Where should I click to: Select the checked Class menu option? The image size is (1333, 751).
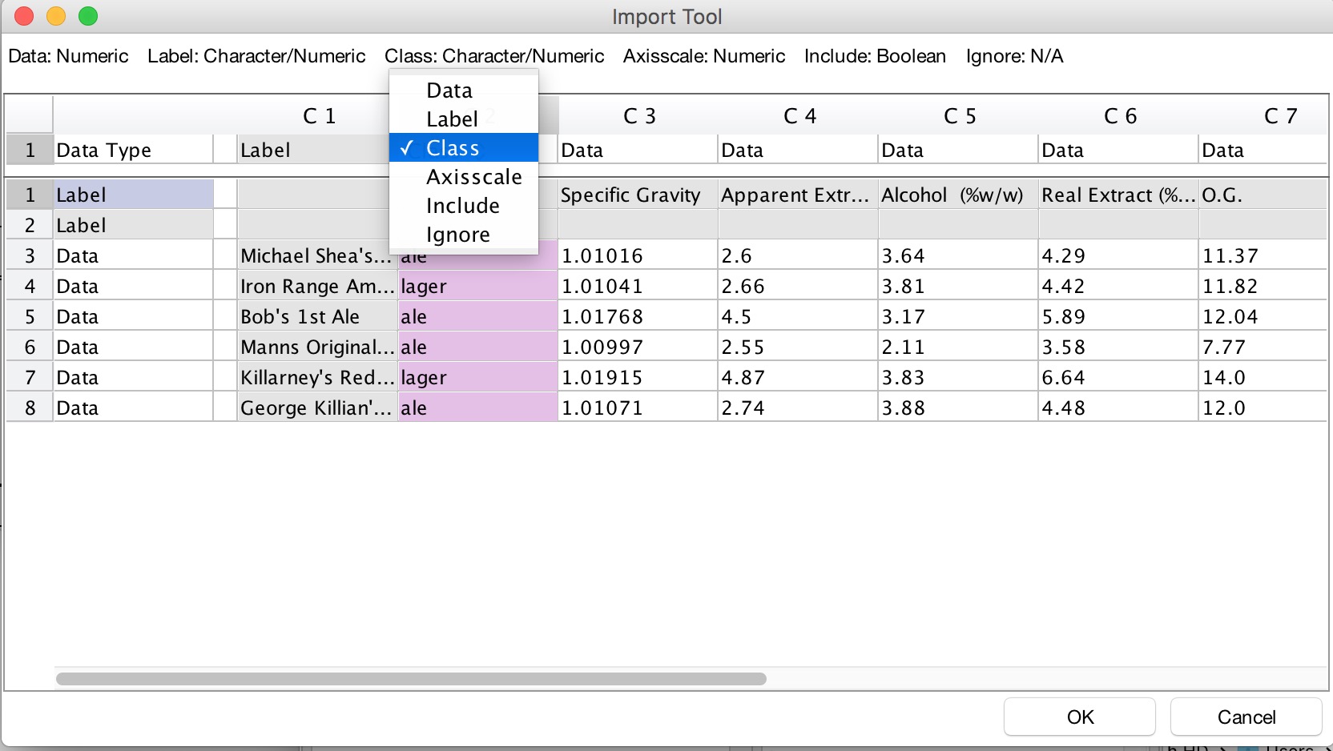click(x=453, y=148)
